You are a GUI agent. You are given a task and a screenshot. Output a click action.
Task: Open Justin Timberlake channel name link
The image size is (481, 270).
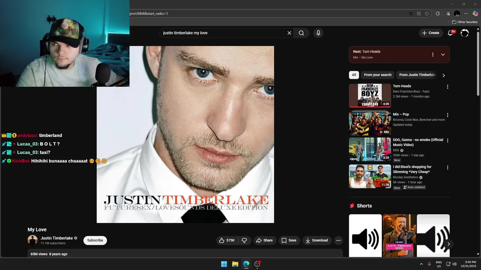pyautogui.click(x=57, y=238)
